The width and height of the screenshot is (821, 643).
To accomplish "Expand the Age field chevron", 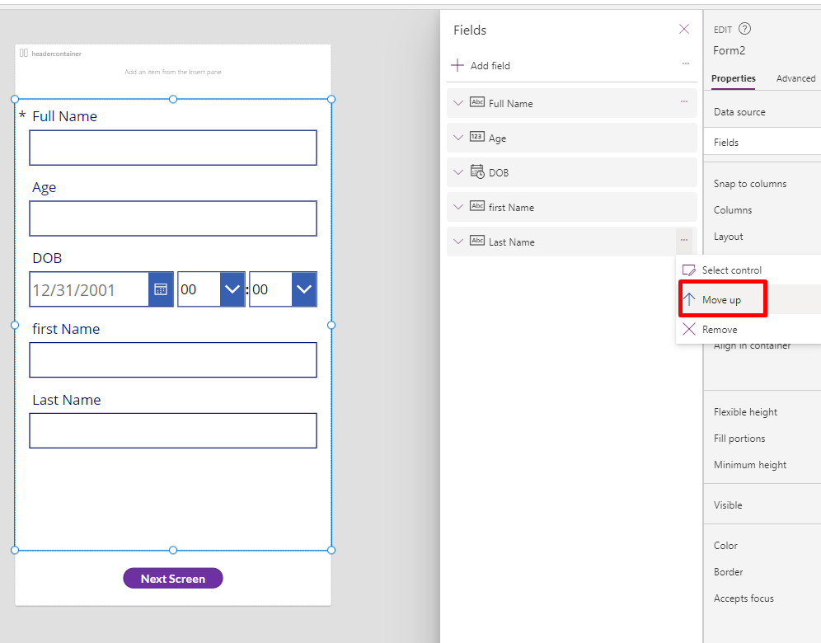I will pos(458,138).
